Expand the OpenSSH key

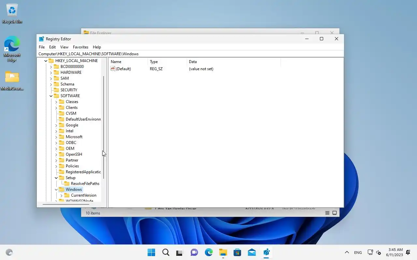point(56,154)
